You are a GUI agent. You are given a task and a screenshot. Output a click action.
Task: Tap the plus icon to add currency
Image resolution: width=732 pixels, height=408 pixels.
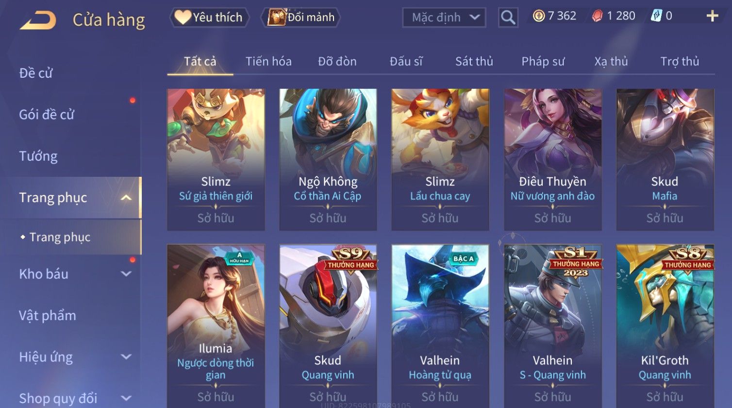click(712, 16)
